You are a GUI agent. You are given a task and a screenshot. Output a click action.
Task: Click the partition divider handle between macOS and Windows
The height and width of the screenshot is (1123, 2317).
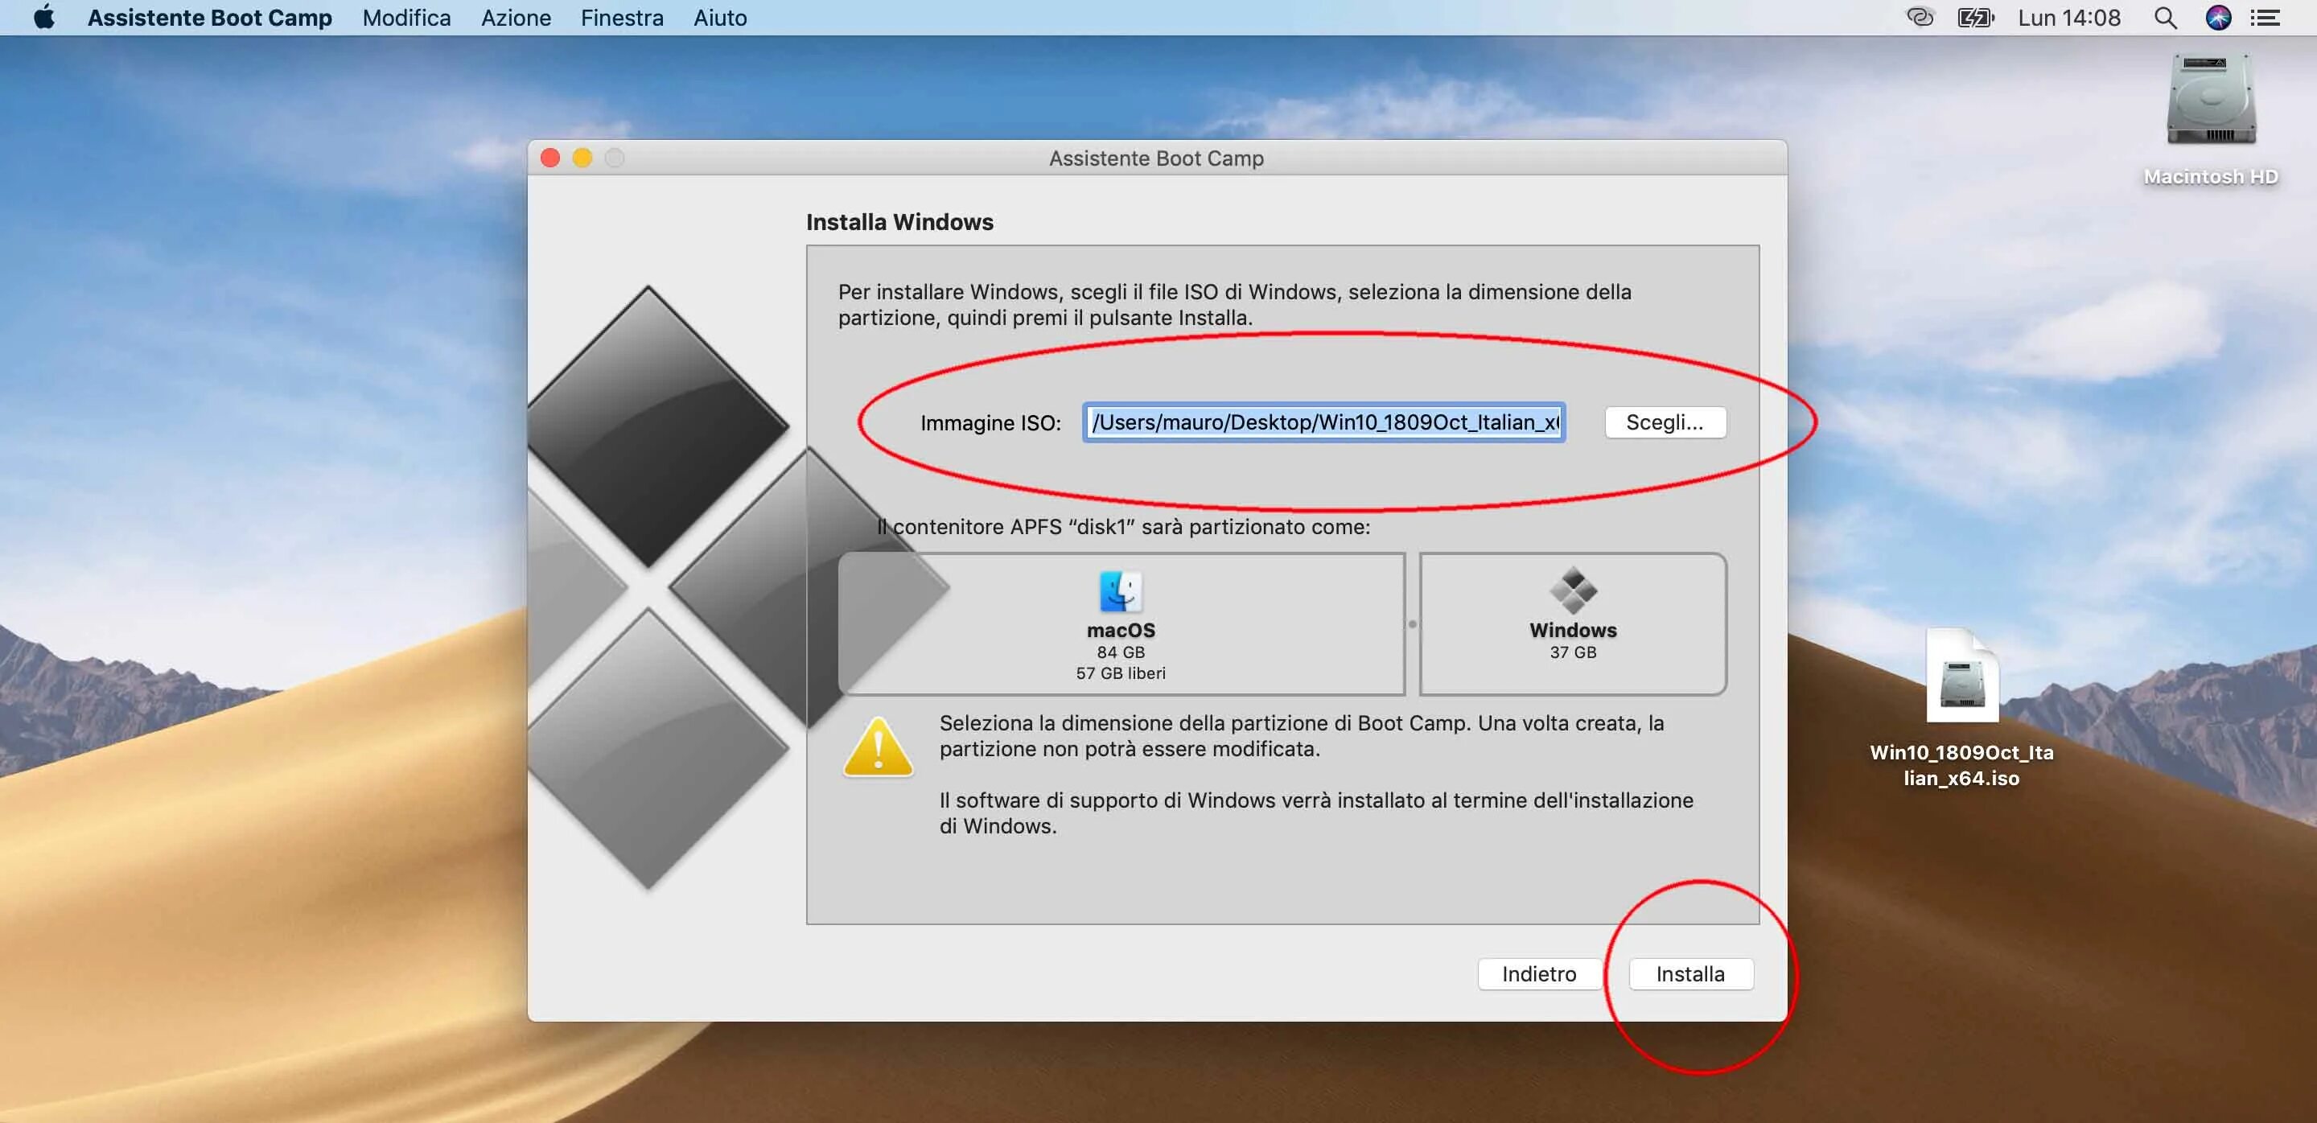pyautogui.click(x=1412, y=624)
